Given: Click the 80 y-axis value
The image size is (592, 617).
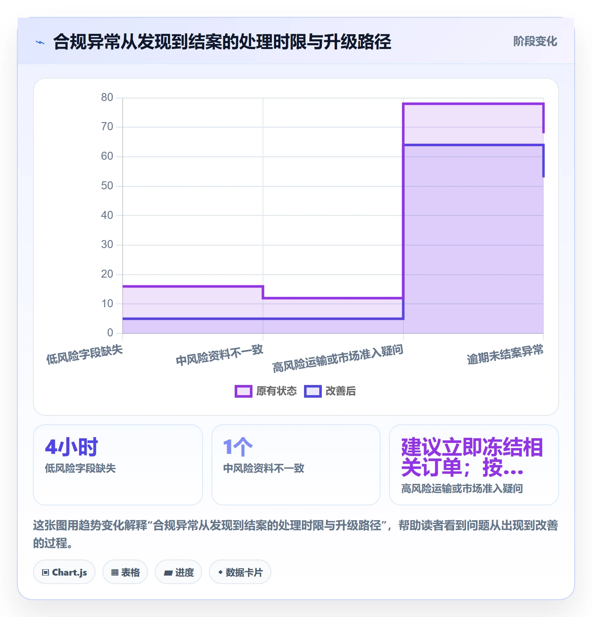Looking at the screenshot, I should 107,98.
